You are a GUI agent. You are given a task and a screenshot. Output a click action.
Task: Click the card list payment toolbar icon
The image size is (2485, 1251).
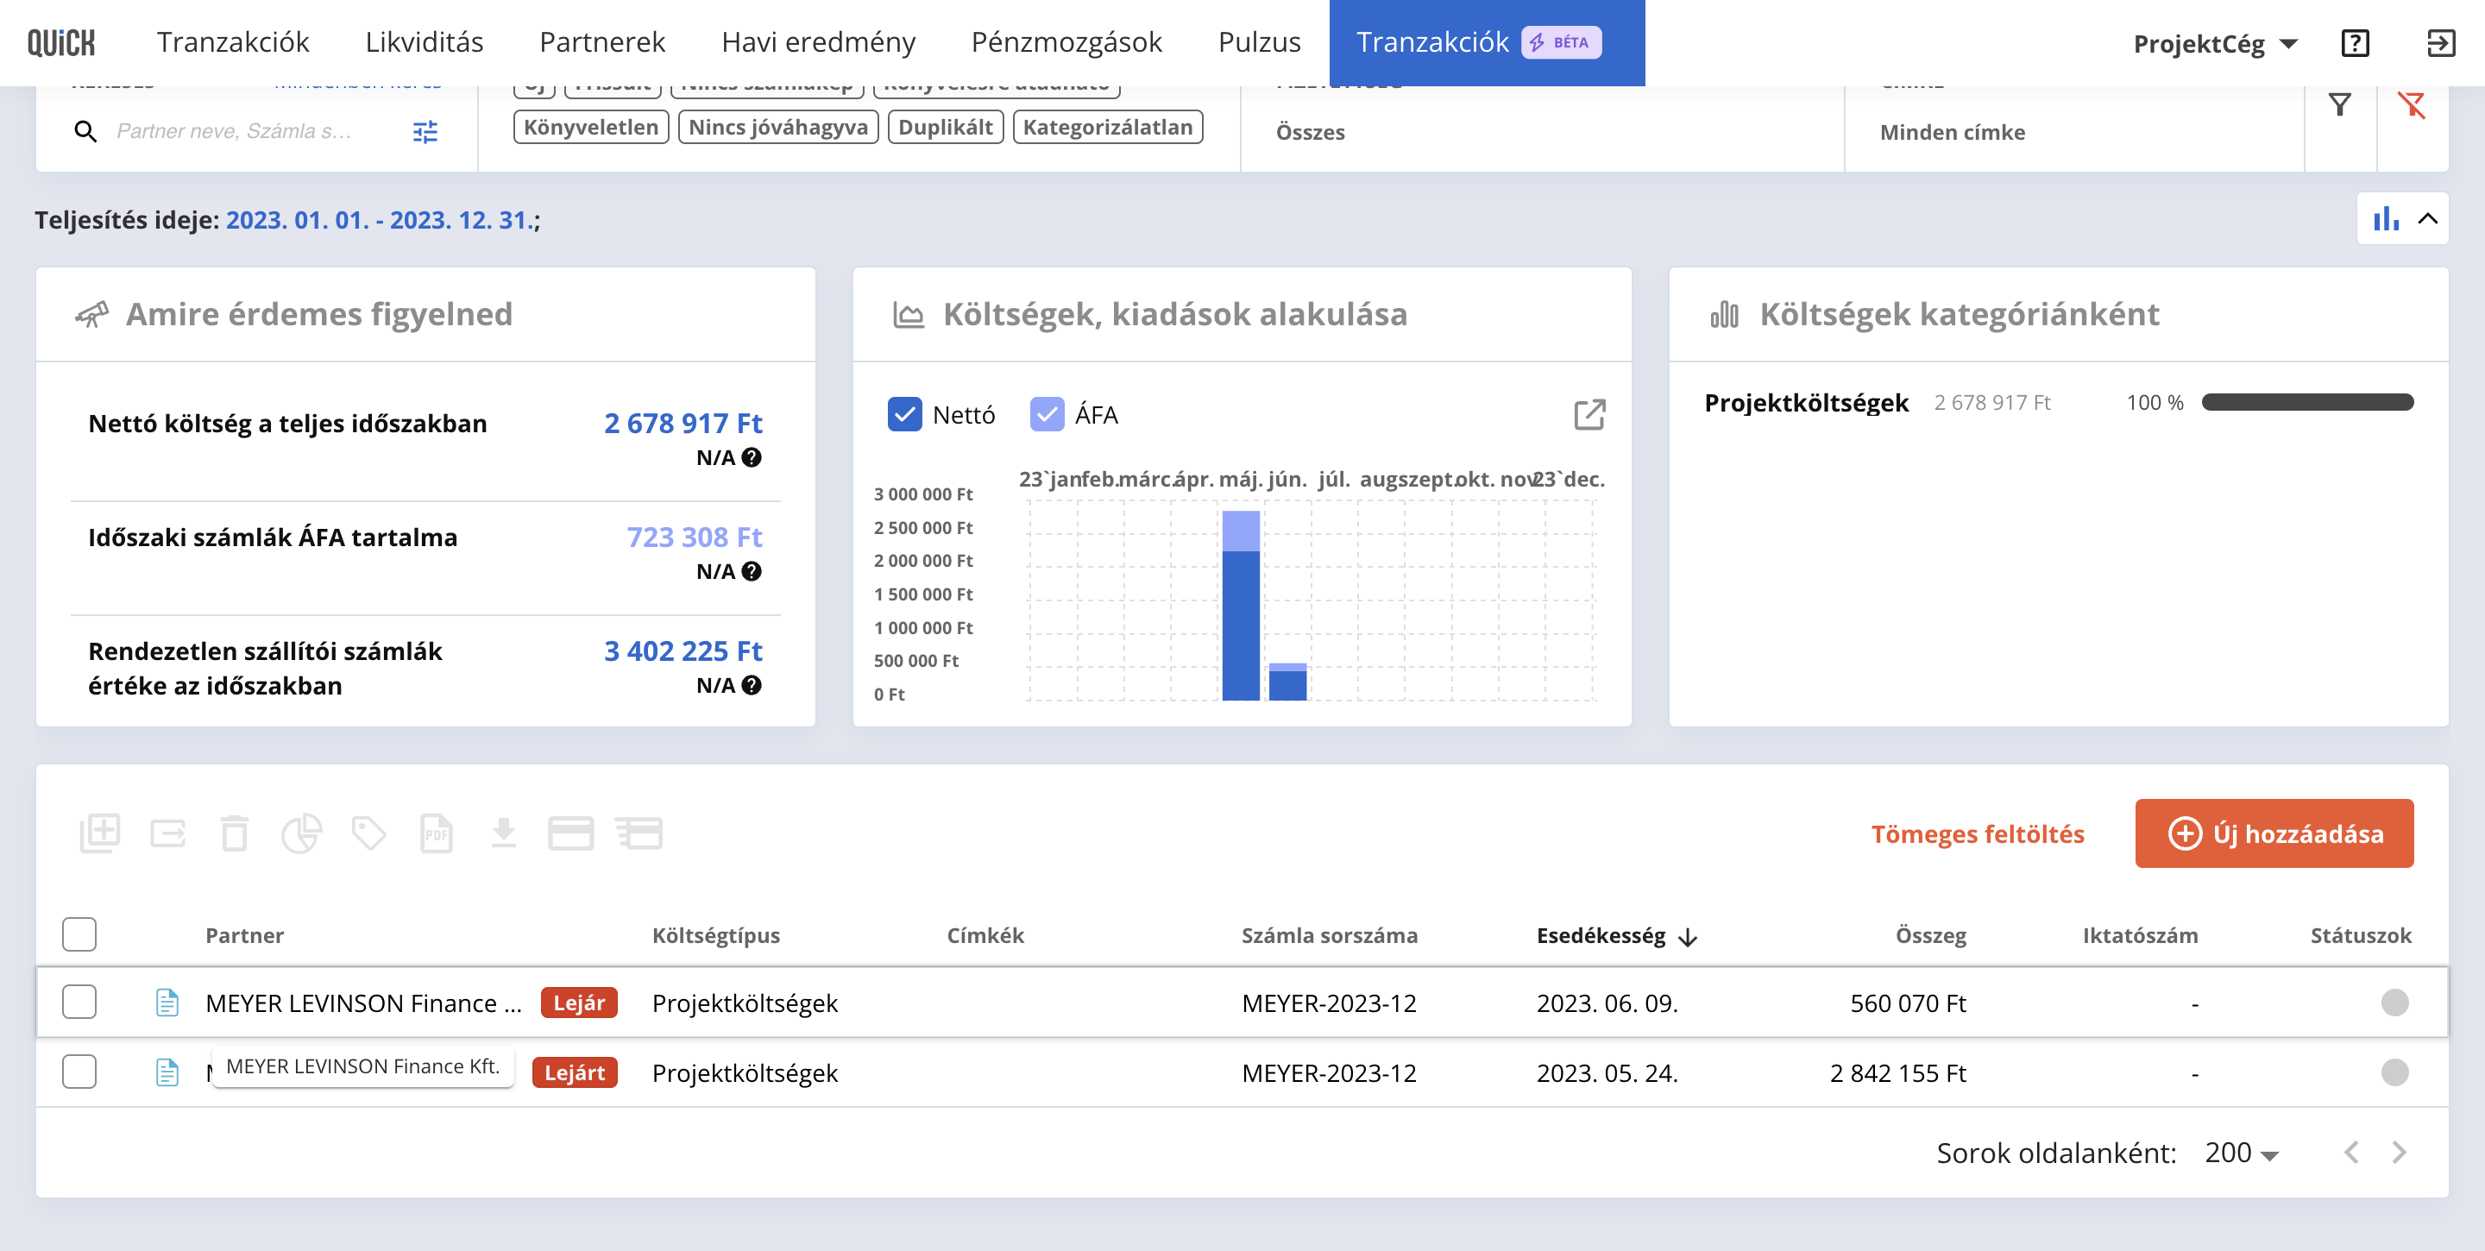639,833
